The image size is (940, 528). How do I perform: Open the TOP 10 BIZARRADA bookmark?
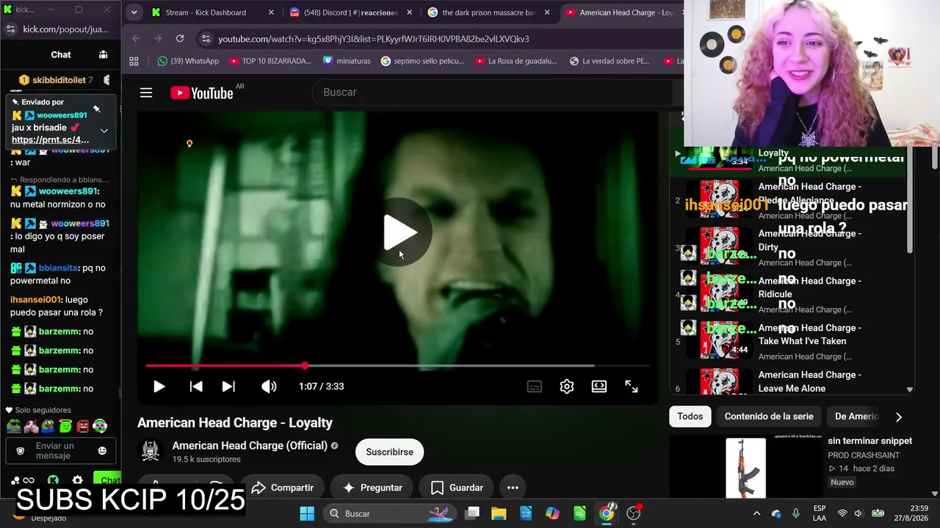[270, 61]
